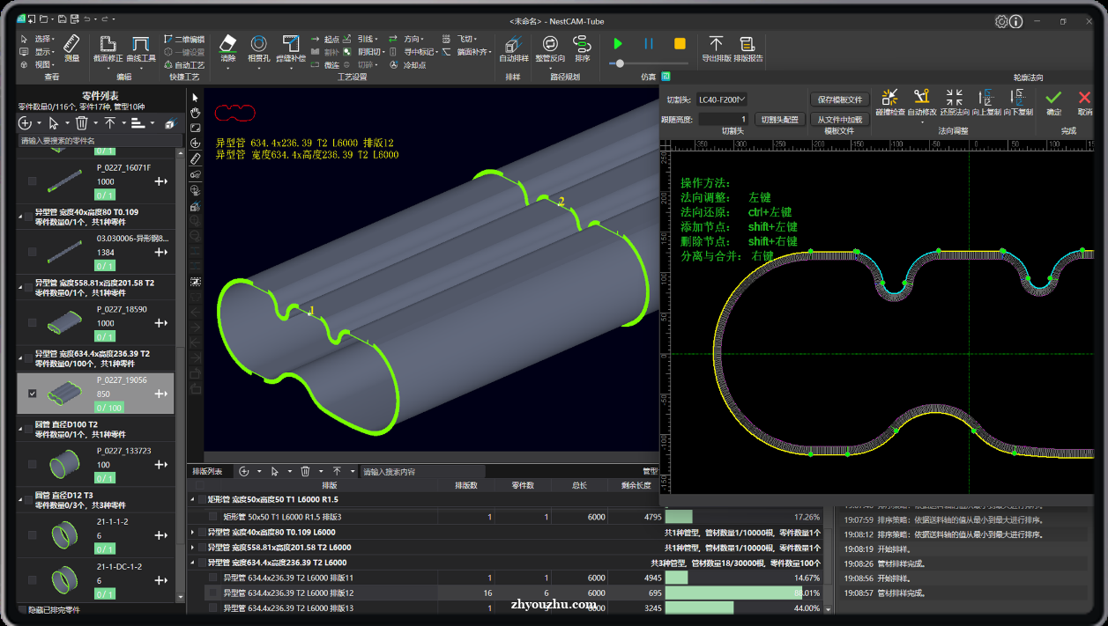Click the add part plus icon in parts list
The height and width of the screenshot is (626, 1108).
(x=25, y=123)
